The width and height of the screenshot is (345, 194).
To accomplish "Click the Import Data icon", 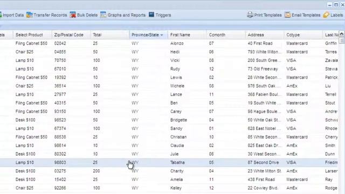I will (1, 15).
